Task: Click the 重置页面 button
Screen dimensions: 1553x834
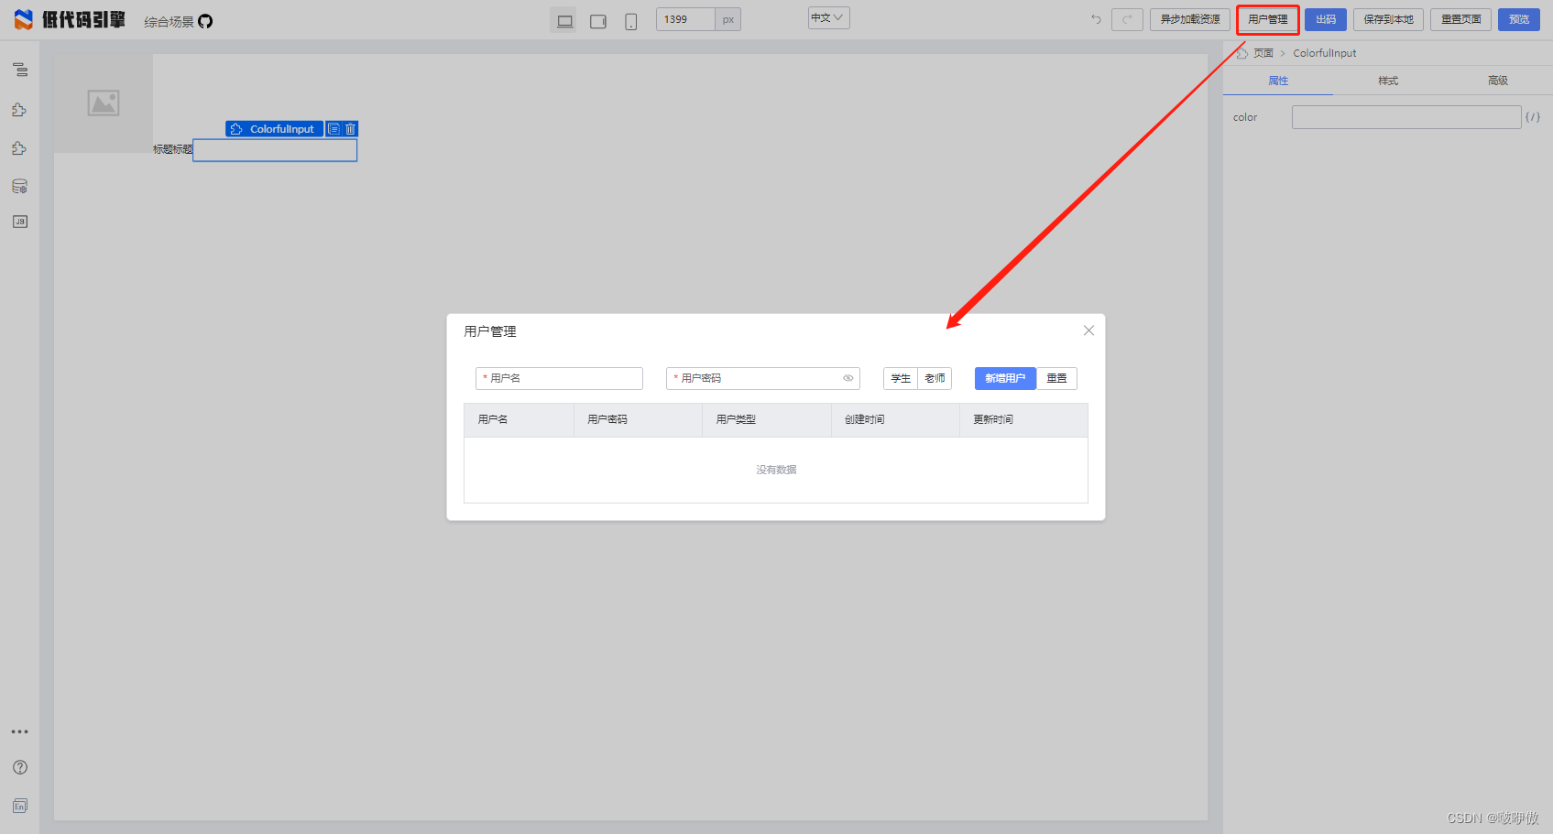Action: click(1460, 19)
